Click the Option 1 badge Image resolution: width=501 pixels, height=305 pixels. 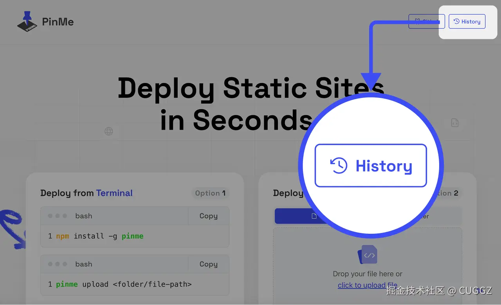210,193
